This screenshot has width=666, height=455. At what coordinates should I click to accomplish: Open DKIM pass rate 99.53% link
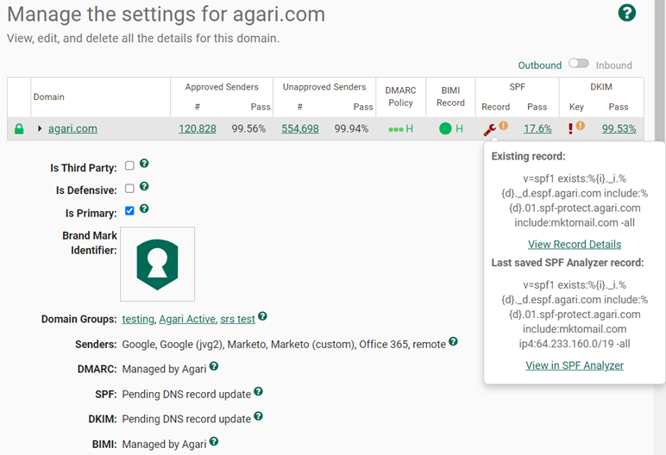click(619, 128)
